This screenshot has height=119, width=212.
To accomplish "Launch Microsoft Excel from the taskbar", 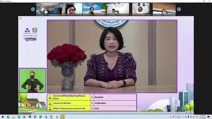I will (x=41, y=117).
